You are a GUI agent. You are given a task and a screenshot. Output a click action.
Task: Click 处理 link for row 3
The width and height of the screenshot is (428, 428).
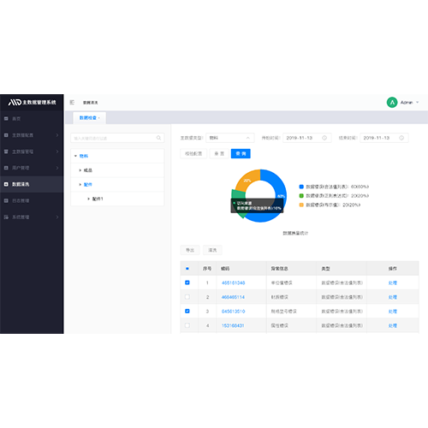(393, 312)
